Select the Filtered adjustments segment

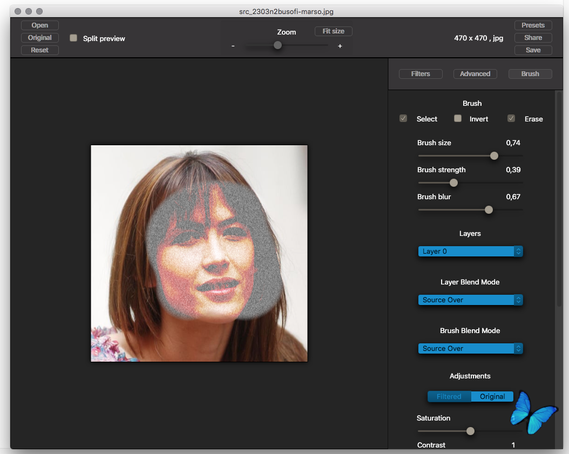pyautogui.click(x=449, y=397)
